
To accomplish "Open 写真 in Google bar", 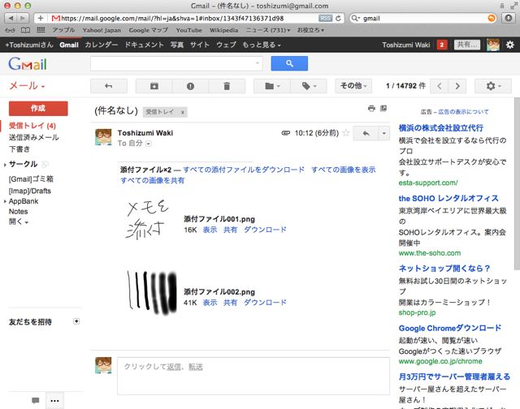I will [177, 45].
